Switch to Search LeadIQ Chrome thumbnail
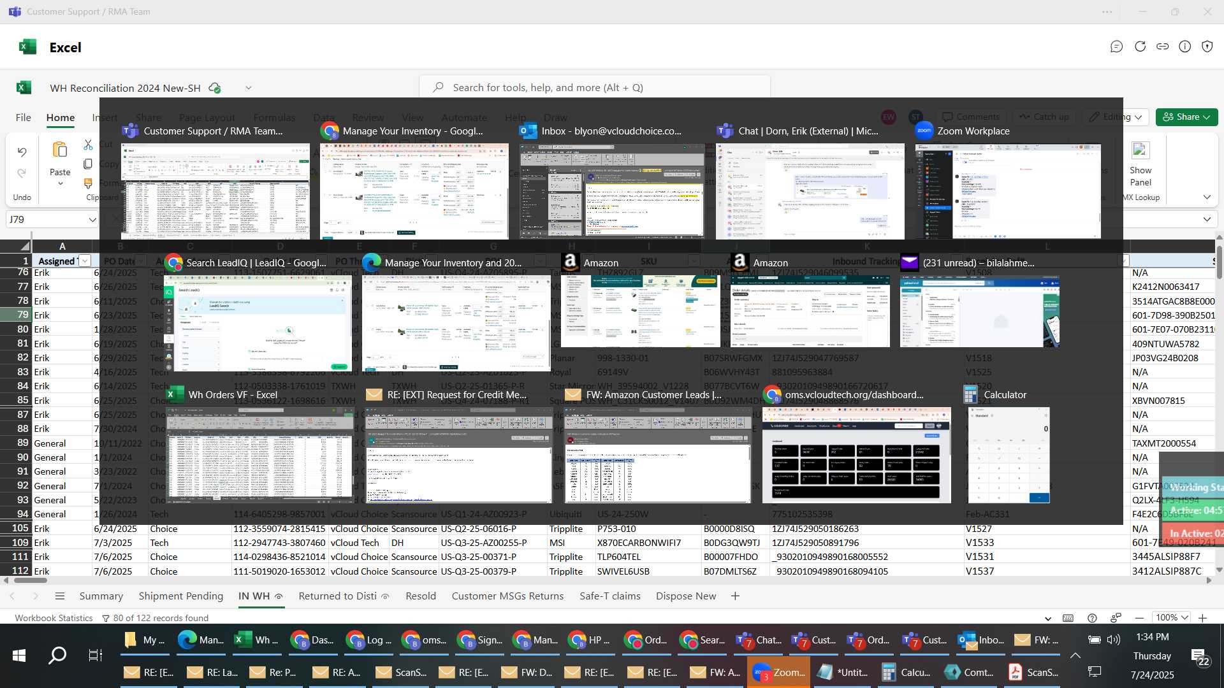 (x=258, y=323)
